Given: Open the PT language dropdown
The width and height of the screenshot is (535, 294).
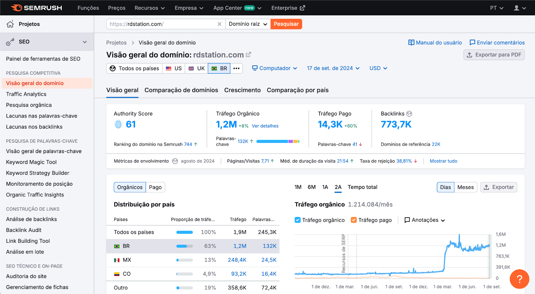Looking at the screenshot, I should click(497, 8).
